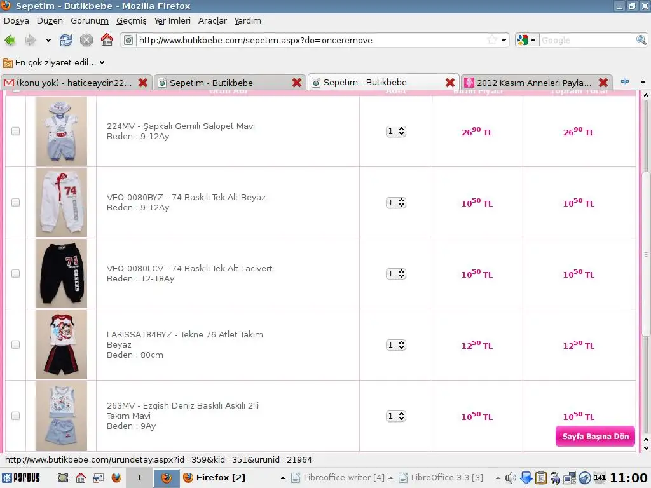Open the Görünüm menu

[x=90, y=21]
